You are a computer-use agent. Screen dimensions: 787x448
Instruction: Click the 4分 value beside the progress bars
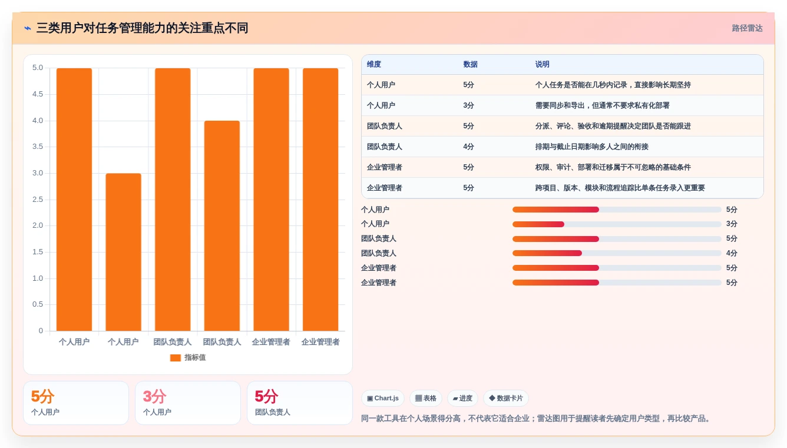[x=732, y=253]
